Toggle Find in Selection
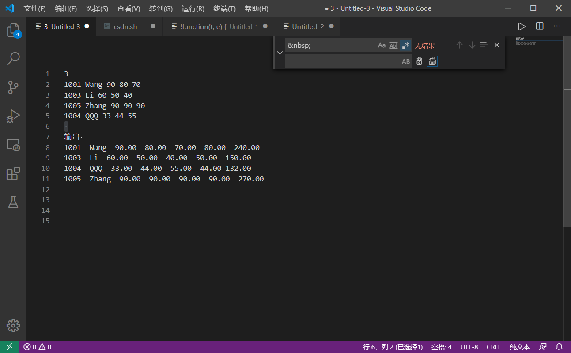The image size is (571, 353). point(484,45)
